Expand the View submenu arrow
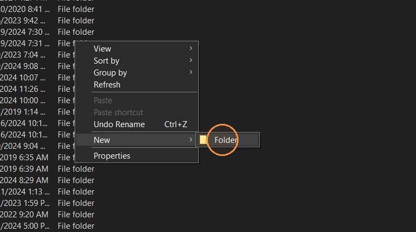The height and width of the screenshot is (232, 416). (191, 48)
